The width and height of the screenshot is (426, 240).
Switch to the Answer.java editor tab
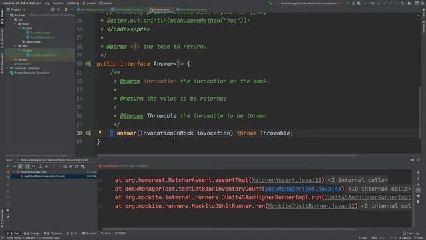[x=160, y=9]
